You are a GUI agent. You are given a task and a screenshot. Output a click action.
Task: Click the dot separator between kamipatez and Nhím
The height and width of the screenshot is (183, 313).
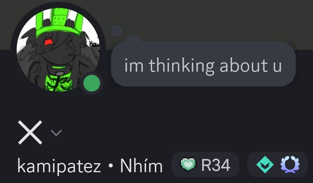point(111,166)
